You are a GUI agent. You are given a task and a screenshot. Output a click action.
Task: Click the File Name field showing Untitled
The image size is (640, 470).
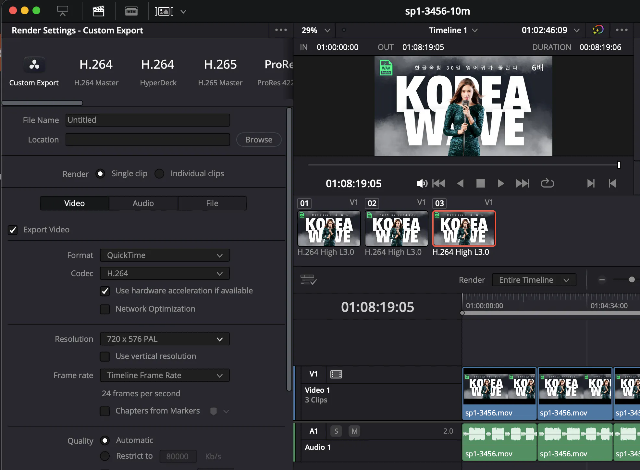point(148,120)
